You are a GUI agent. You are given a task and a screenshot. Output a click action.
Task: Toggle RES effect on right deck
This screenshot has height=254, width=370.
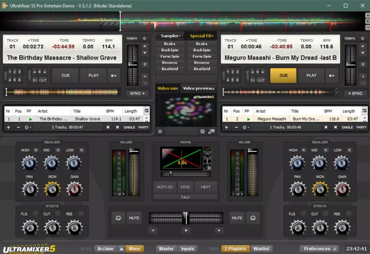[348, 214]
